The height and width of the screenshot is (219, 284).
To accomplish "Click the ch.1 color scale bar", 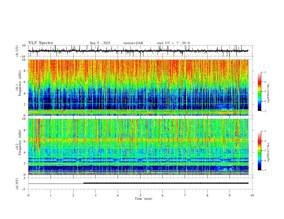I will coord(260,92).
